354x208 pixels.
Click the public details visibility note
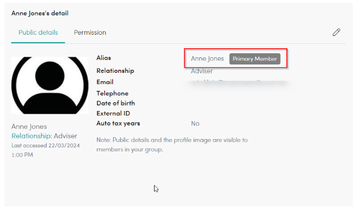(x=172, y=145)
